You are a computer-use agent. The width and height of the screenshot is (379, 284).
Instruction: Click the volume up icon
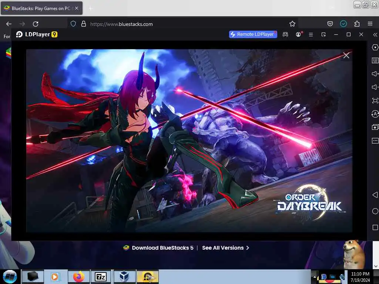[x=375, y=74]
